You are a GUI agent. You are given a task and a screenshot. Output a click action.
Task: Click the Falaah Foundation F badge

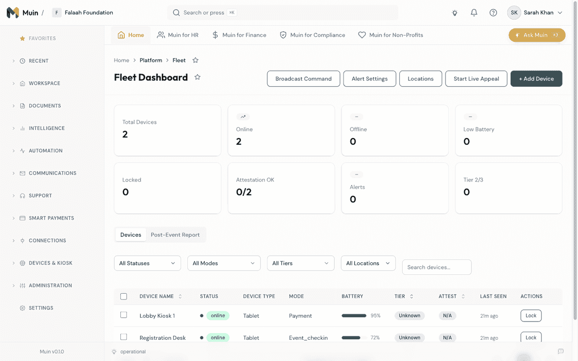tap(57, 13)
